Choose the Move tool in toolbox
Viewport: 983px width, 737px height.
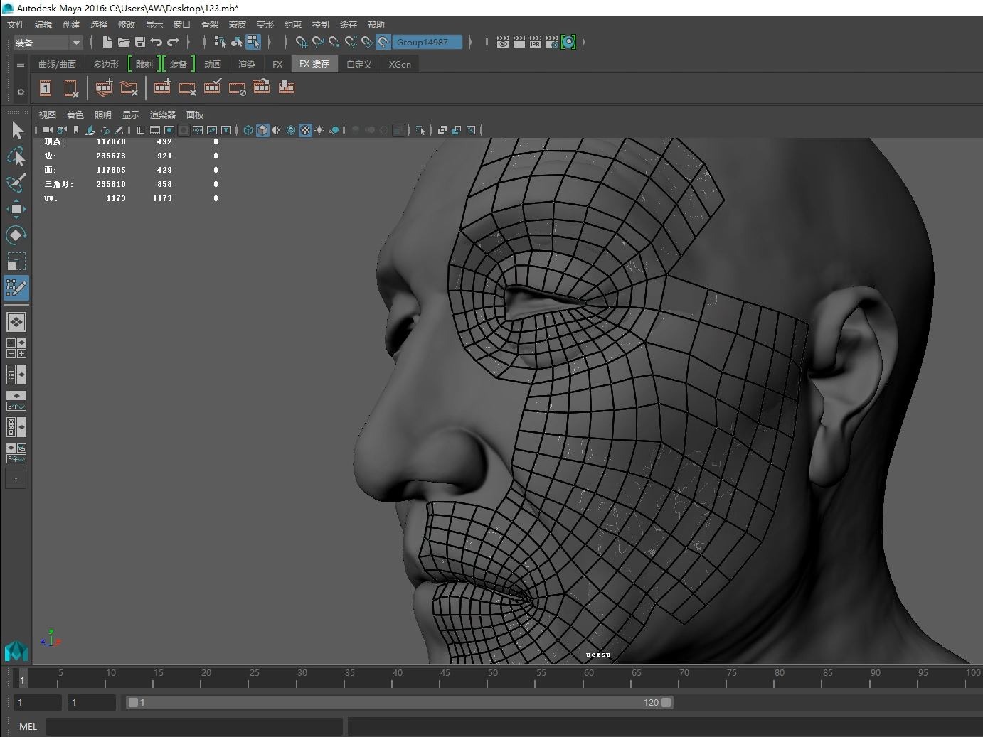click(x=16, y=209)
